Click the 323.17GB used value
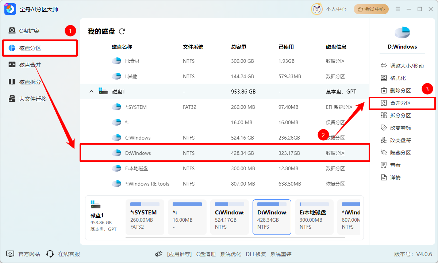The image size is (438, 263). 289,153
